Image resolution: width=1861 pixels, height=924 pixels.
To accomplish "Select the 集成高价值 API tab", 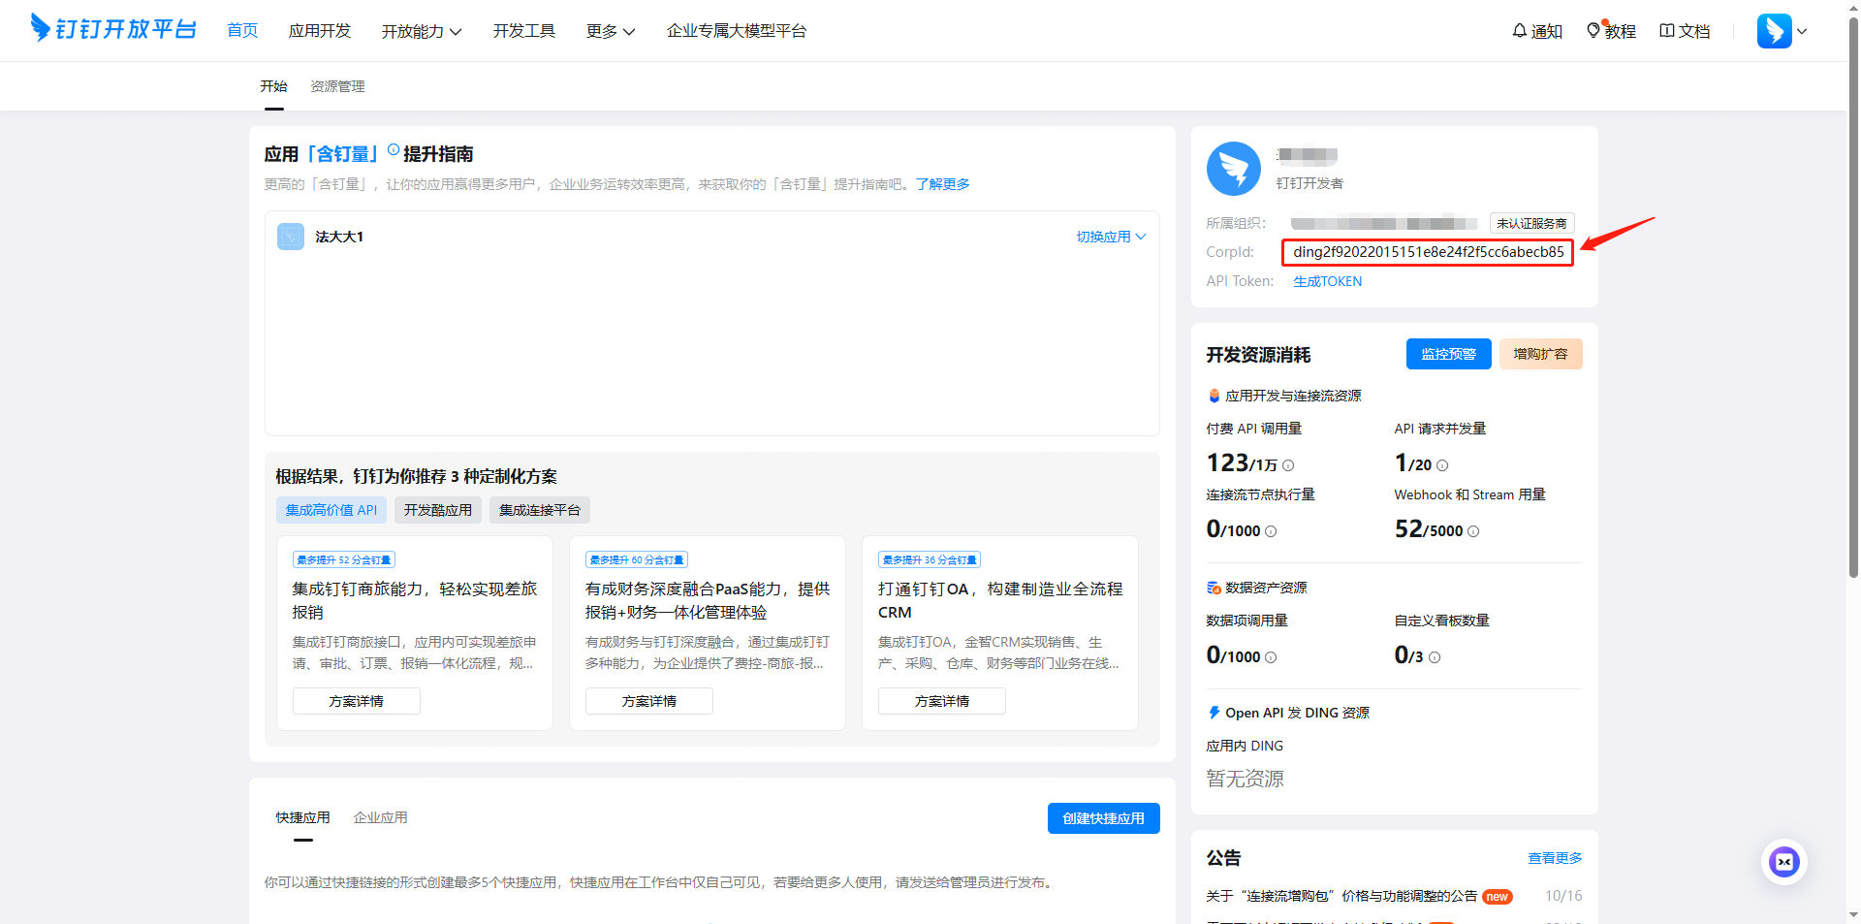I will [331, 510].
